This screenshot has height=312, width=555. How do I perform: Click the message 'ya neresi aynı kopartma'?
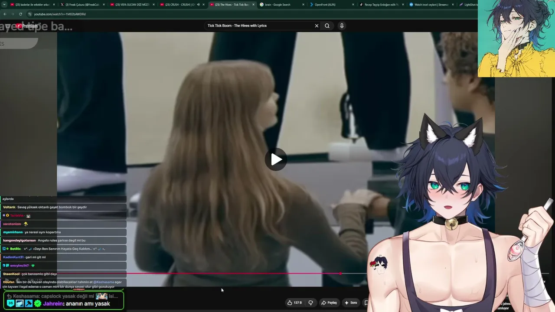click(42, 232)
